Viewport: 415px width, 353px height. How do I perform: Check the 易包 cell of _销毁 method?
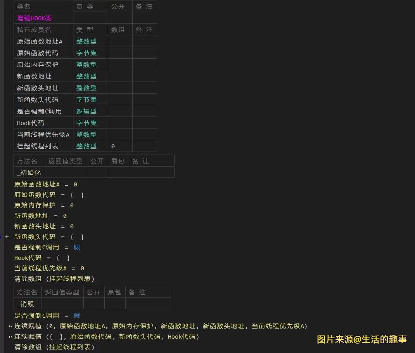tap(115, 304)
